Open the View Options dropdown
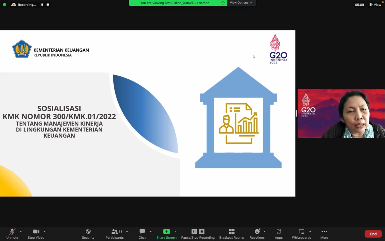The width and height of the screenshot is (385, 241). (x=241, y=3)
